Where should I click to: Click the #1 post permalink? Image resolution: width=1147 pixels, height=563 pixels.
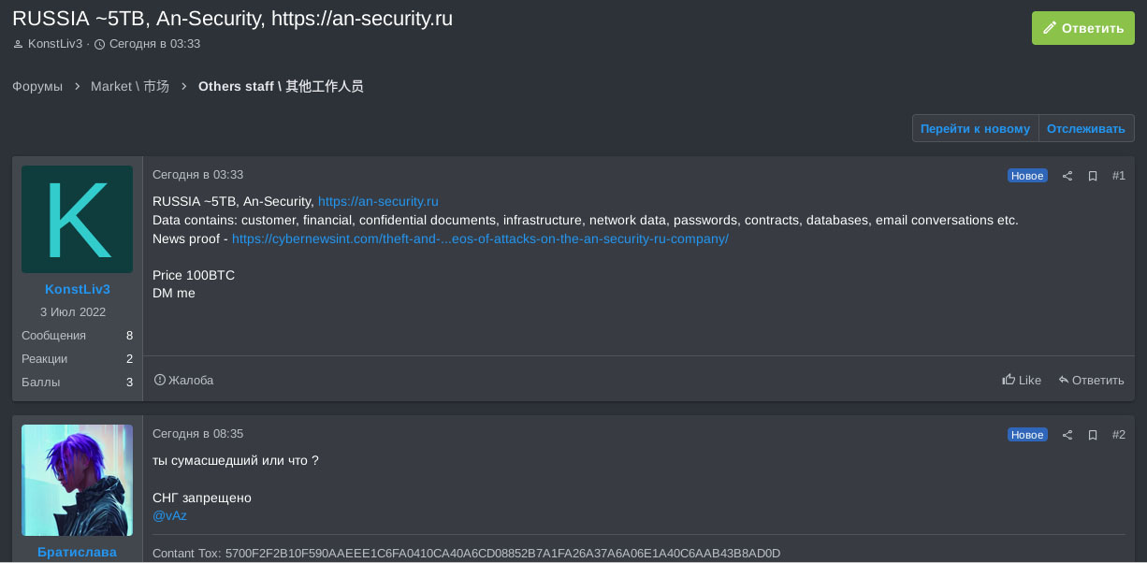click(x=1119, y=176)
